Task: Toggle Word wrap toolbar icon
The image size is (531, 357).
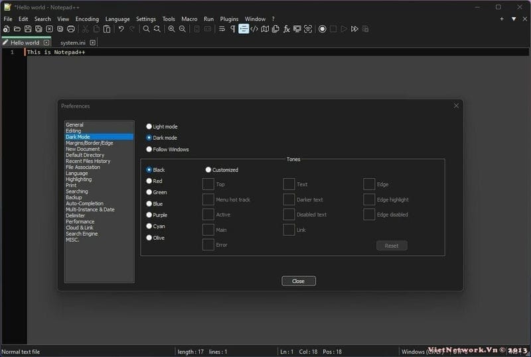Action: point(222,29)
